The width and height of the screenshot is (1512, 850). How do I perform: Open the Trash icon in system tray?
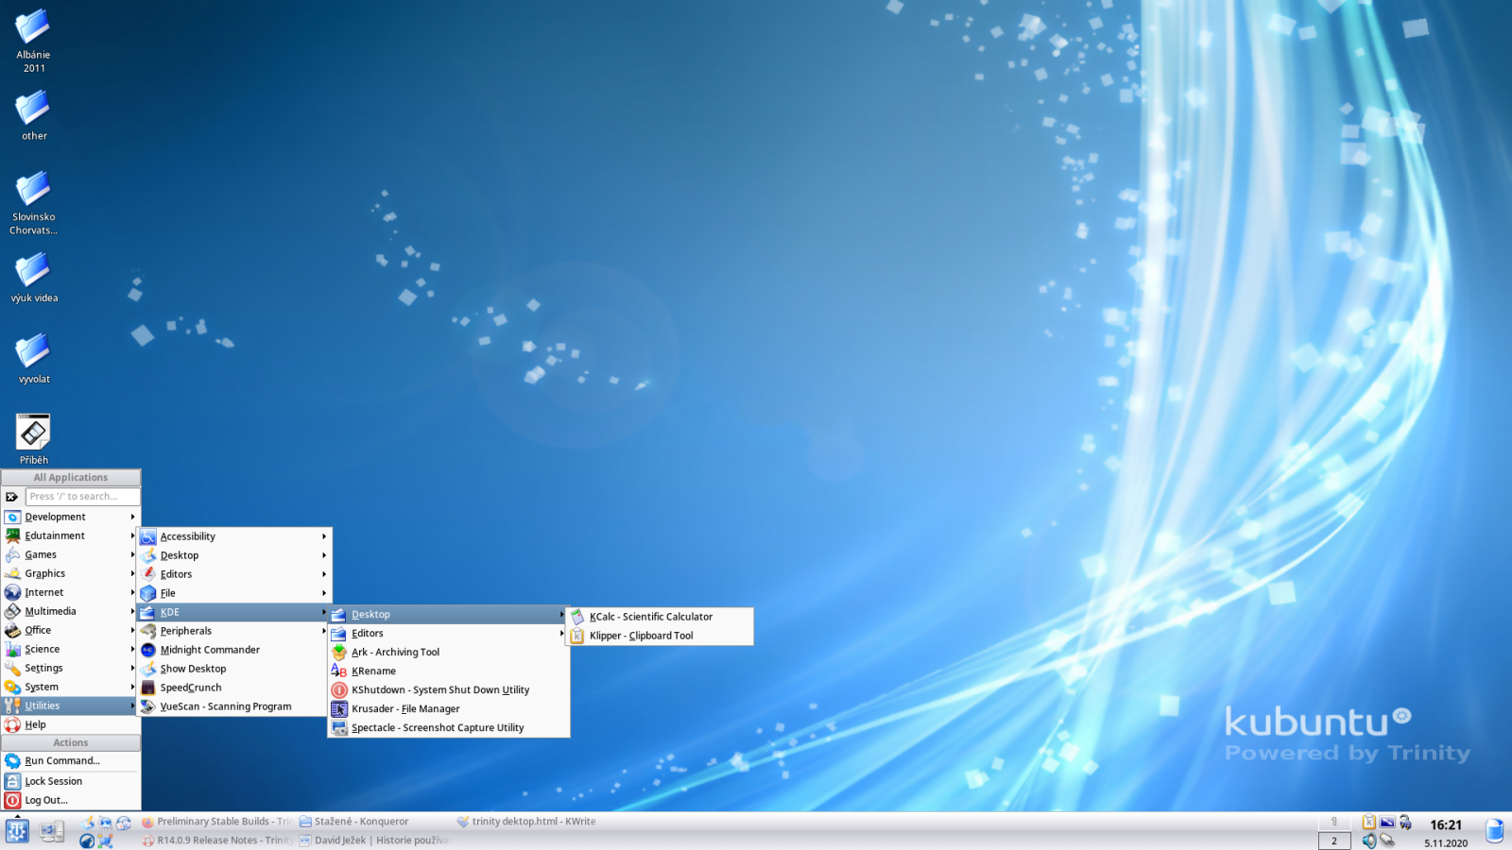coord(1496,829)
